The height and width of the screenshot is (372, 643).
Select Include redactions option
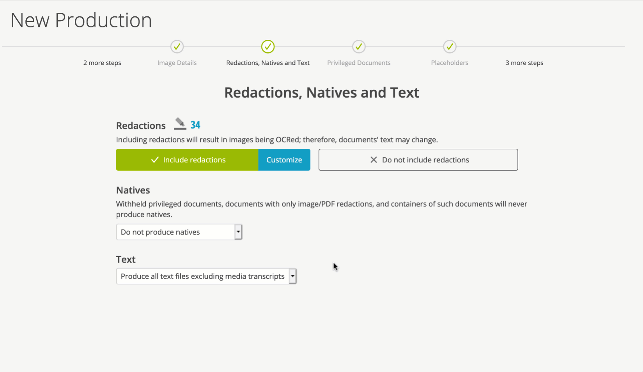187,160
